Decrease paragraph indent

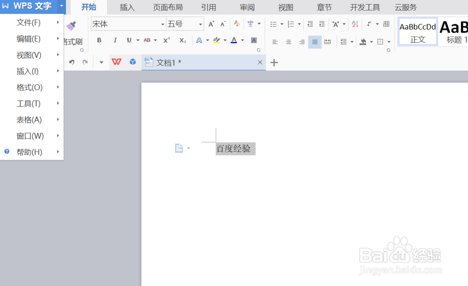pos(310,24)
